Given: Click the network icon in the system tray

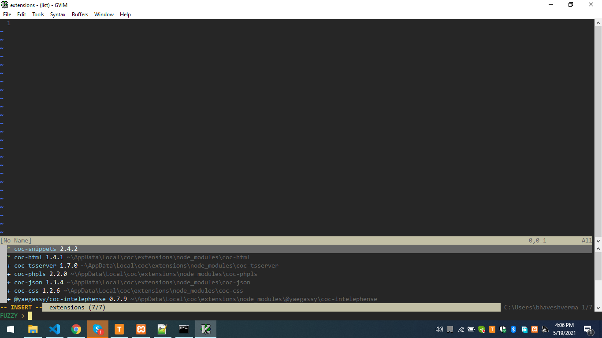Looking at the screenshot, I should [461, 329].
